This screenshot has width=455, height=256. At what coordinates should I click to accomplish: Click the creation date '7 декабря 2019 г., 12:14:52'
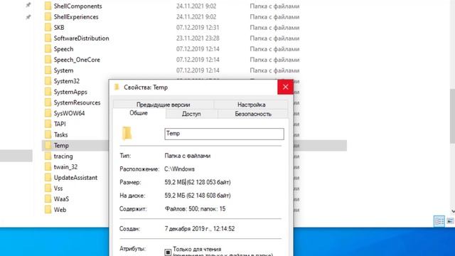(x=200, y=229)
